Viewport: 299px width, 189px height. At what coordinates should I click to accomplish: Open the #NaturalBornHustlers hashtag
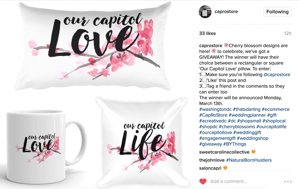249,160
